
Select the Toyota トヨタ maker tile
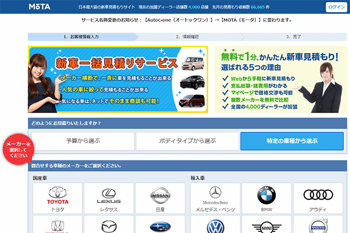(x=57, y=198)
